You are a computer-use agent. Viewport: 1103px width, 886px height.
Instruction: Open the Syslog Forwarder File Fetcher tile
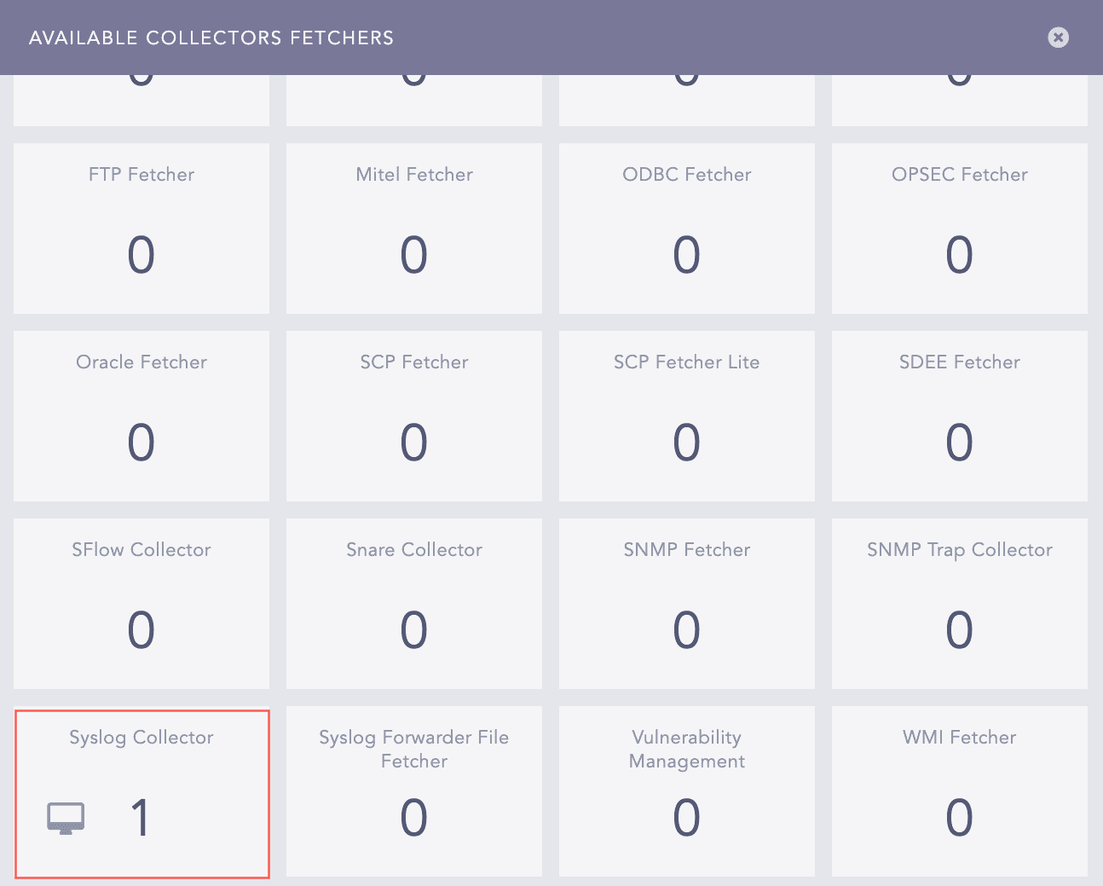tap(414, 790)
